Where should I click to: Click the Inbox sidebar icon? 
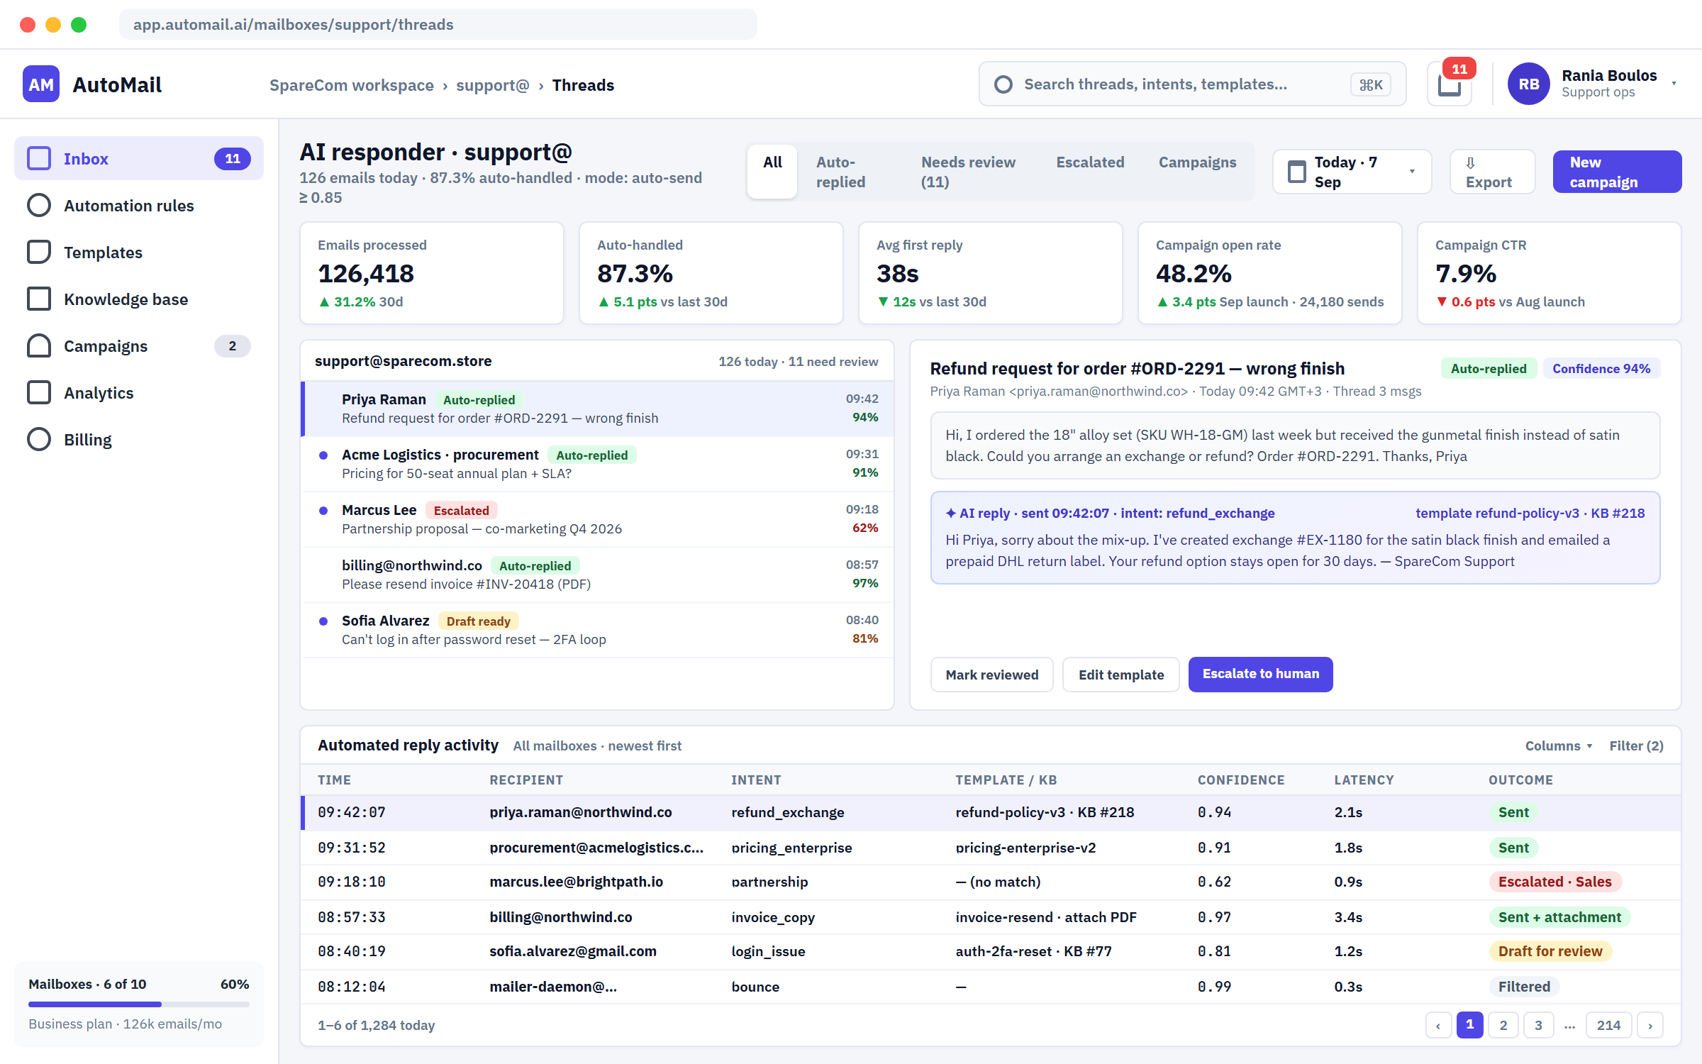pos(39,158)
